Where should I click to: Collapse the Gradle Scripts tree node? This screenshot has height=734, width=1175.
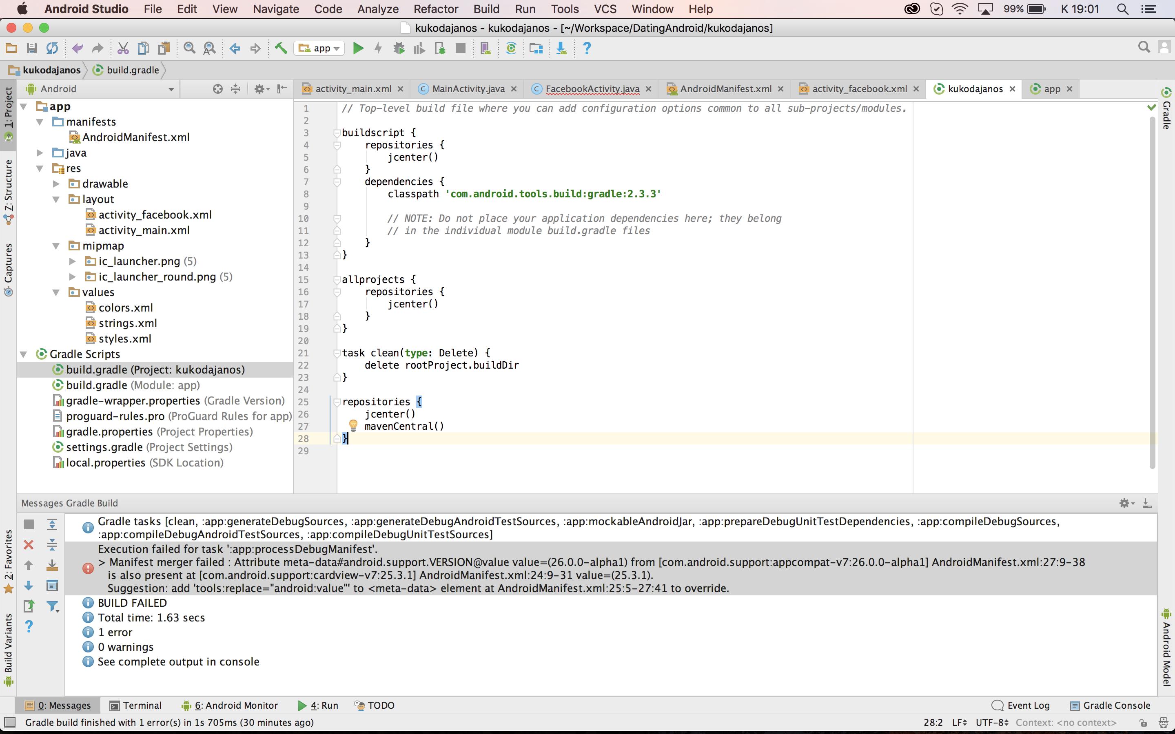pos(23,354)
